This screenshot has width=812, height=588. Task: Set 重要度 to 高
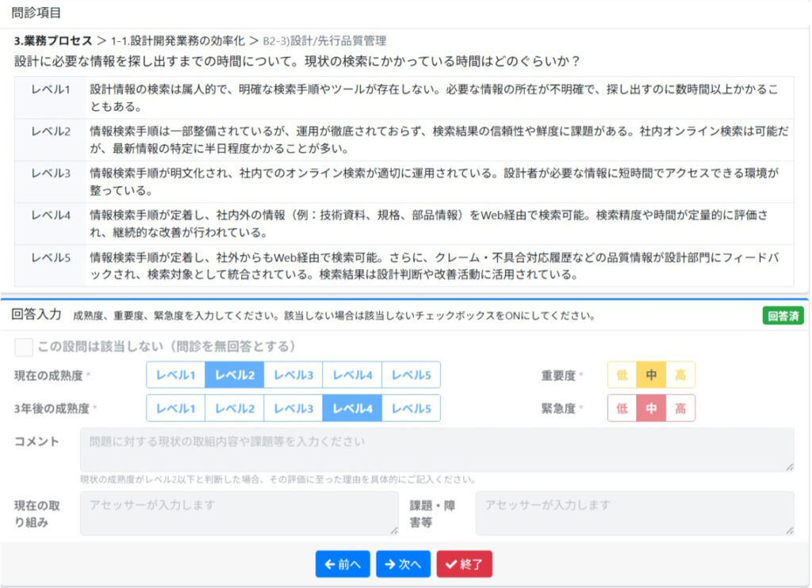pos(680,375)
